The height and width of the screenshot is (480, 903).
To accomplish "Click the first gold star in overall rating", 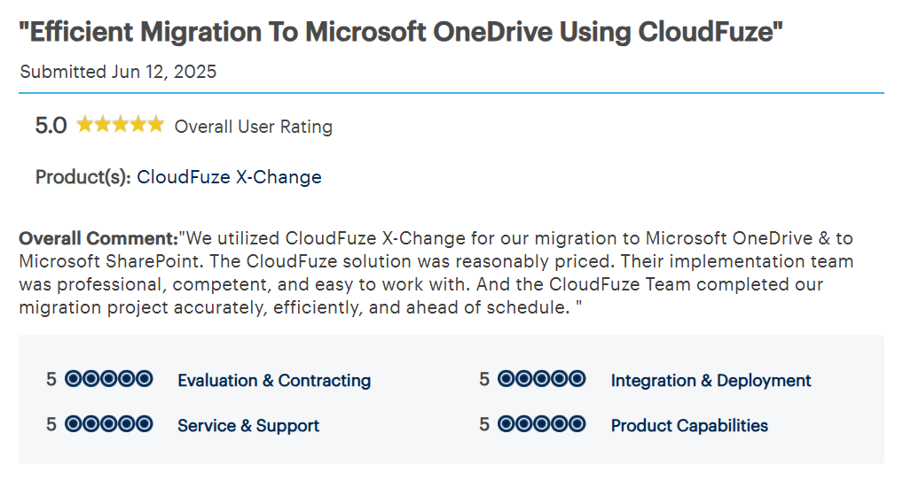I will 85,125.
